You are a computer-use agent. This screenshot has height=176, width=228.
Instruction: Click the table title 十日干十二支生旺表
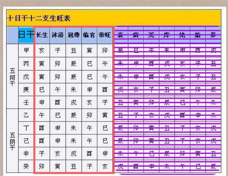pos(39,18)
